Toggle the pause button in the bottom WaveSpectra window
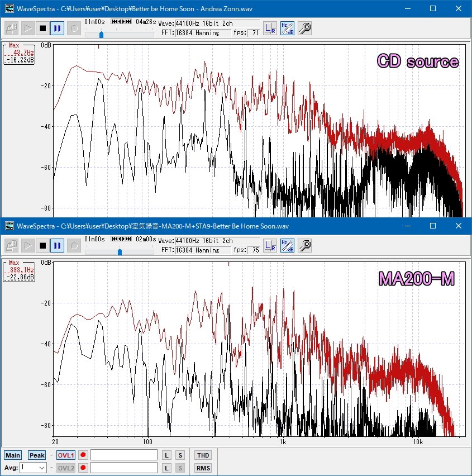Screen dimensions: 472x476 point(57,245)
